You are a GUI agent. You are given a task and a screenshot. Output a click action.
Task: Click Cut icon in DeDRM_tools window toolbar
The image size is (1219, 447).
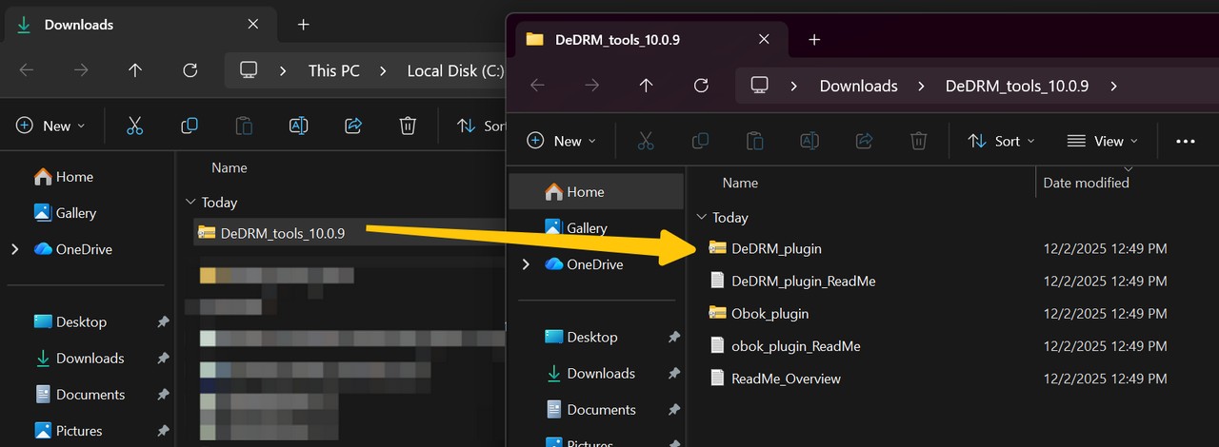[x=646, y=141]
